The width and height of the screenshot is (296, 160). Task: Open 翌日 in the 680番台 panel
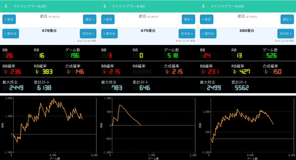(x=287, y=19)
